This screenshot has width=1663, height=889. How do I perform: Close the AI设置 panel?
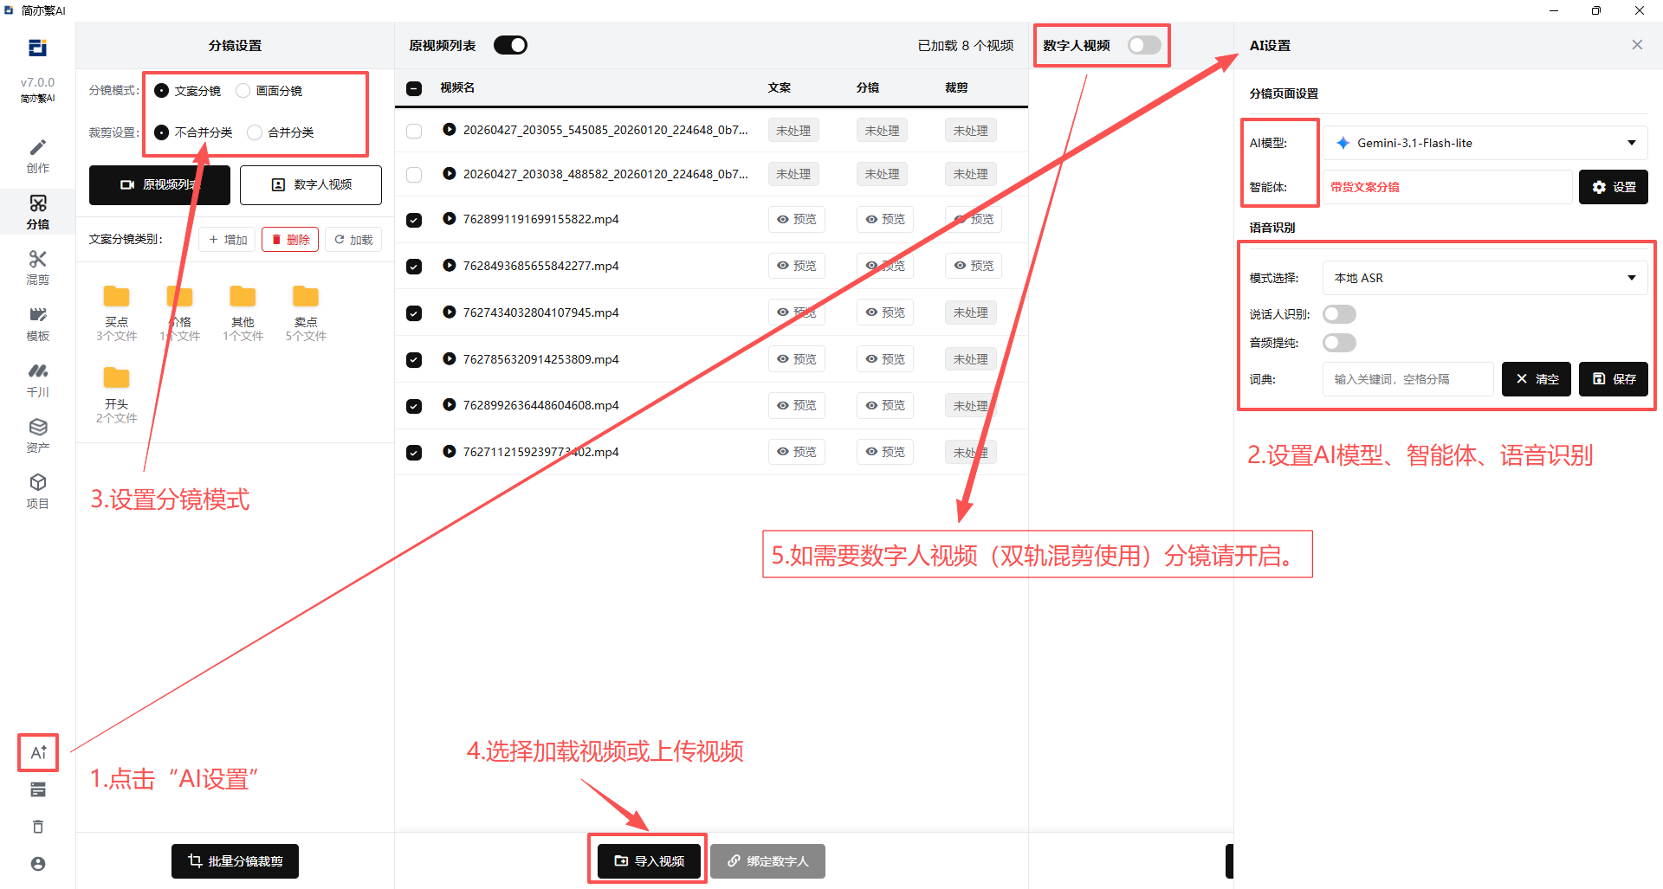pyautogui.click(x=1637, y=45)
